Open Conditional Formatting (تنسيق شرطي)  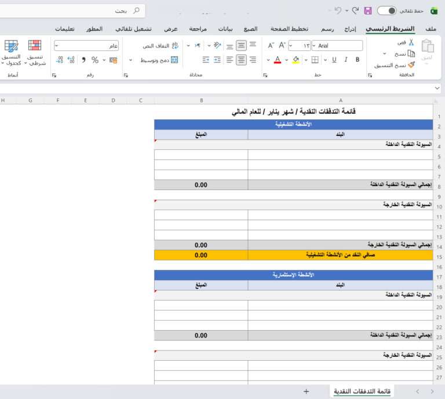coord(35,53)
